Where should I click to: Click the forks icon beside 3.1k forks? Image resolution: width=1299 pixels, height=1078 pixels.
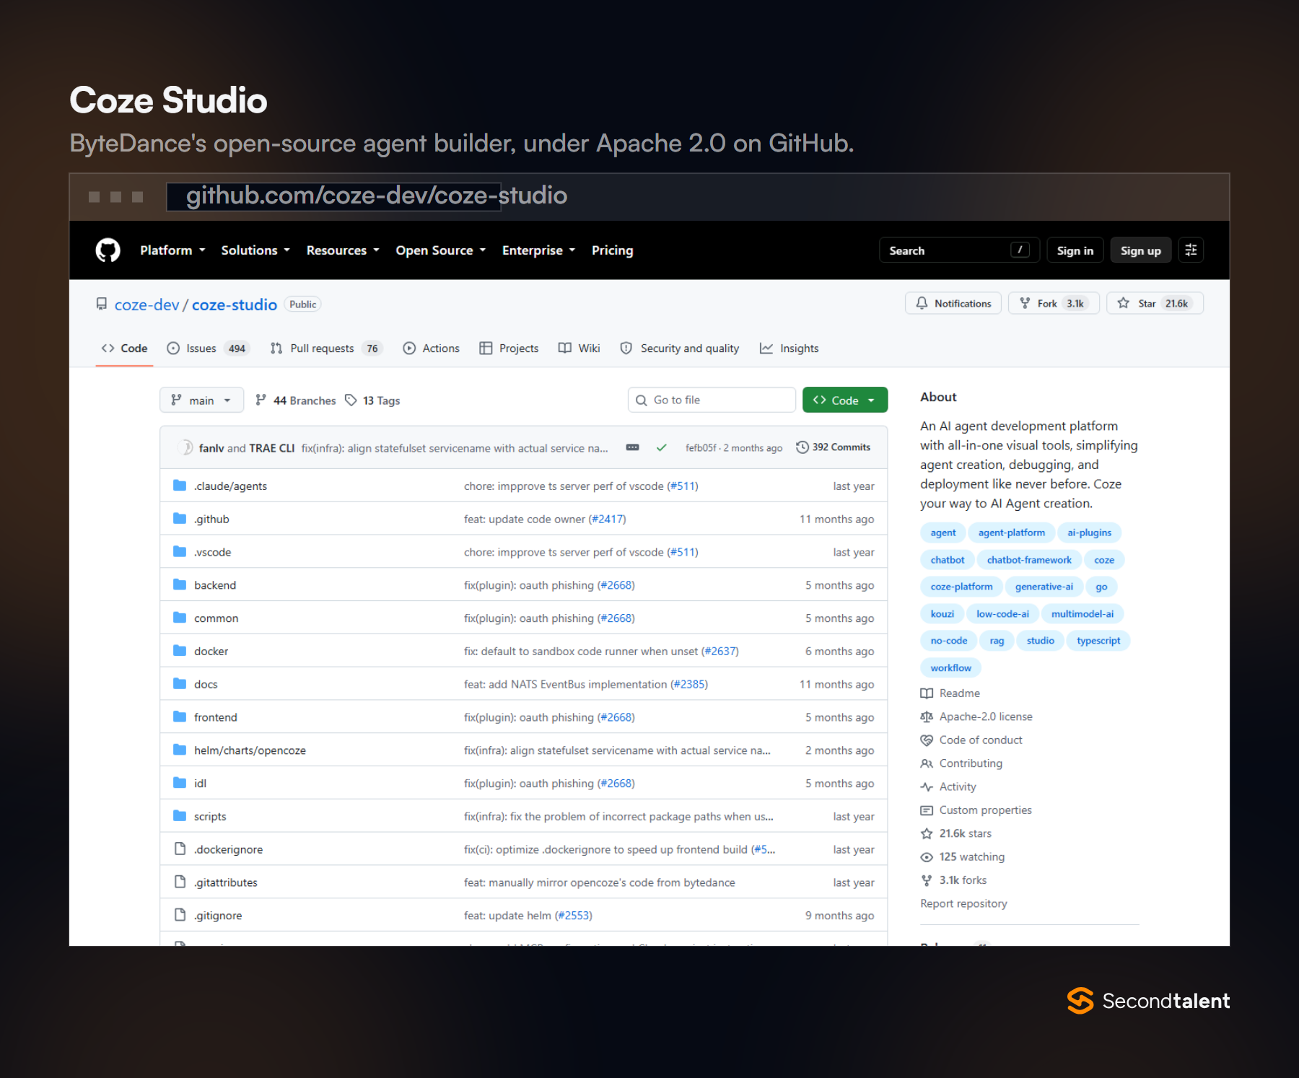927,880
